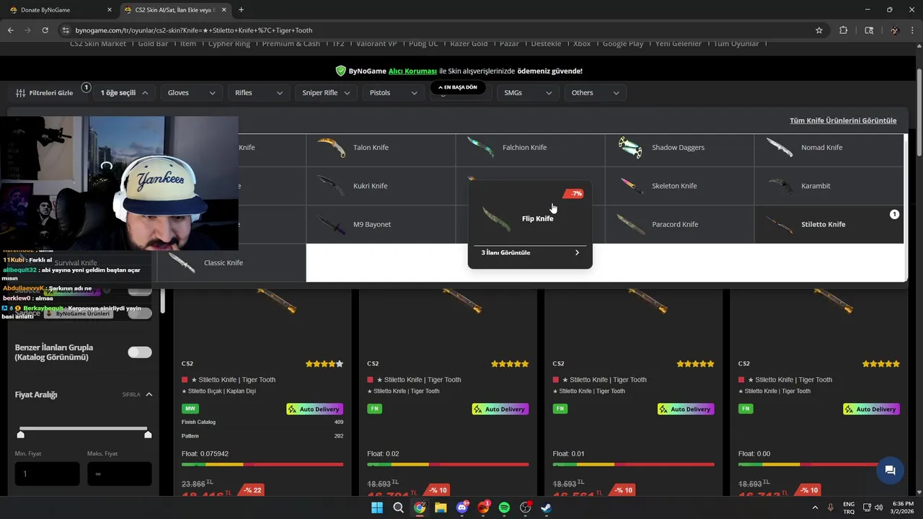The width and height of the screenshot is (923, 519).
Task: Collapse the 1 öğe seçili dropdown
Action: pyautogui.click(x=125, y=92)
